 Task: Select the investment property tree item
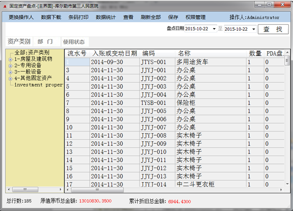[39, 85]
